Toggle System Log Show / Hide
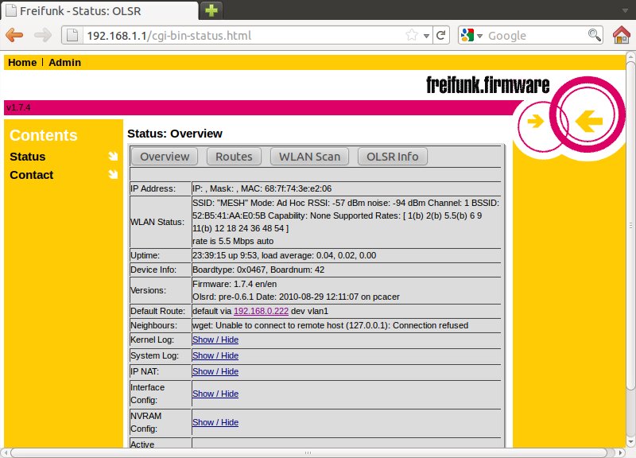636x458 pixels. [215, 355]
